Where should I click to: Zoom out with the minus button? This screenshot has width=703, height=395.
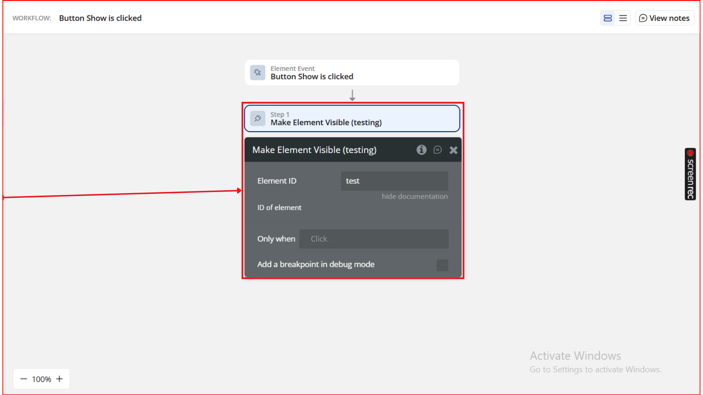pyautogui.click(x=24, y=379)
